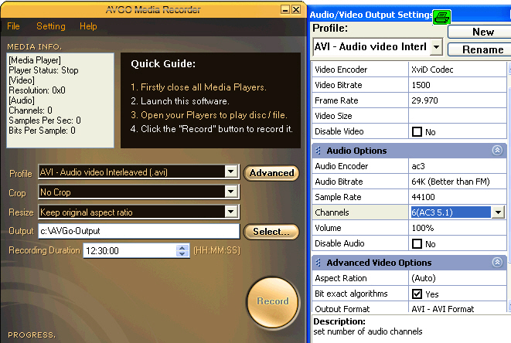Open the Channels dropdown arrow

point(499,212)
